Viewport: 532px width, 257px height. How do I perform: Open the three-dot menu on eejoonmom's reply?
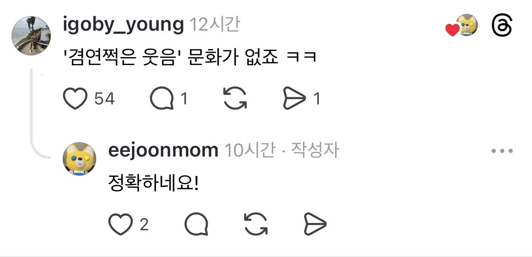coord(502,151)
